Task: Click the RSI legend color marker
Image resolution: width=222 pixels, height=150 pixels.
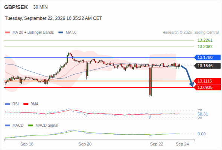Action: [x=8, y=104]
